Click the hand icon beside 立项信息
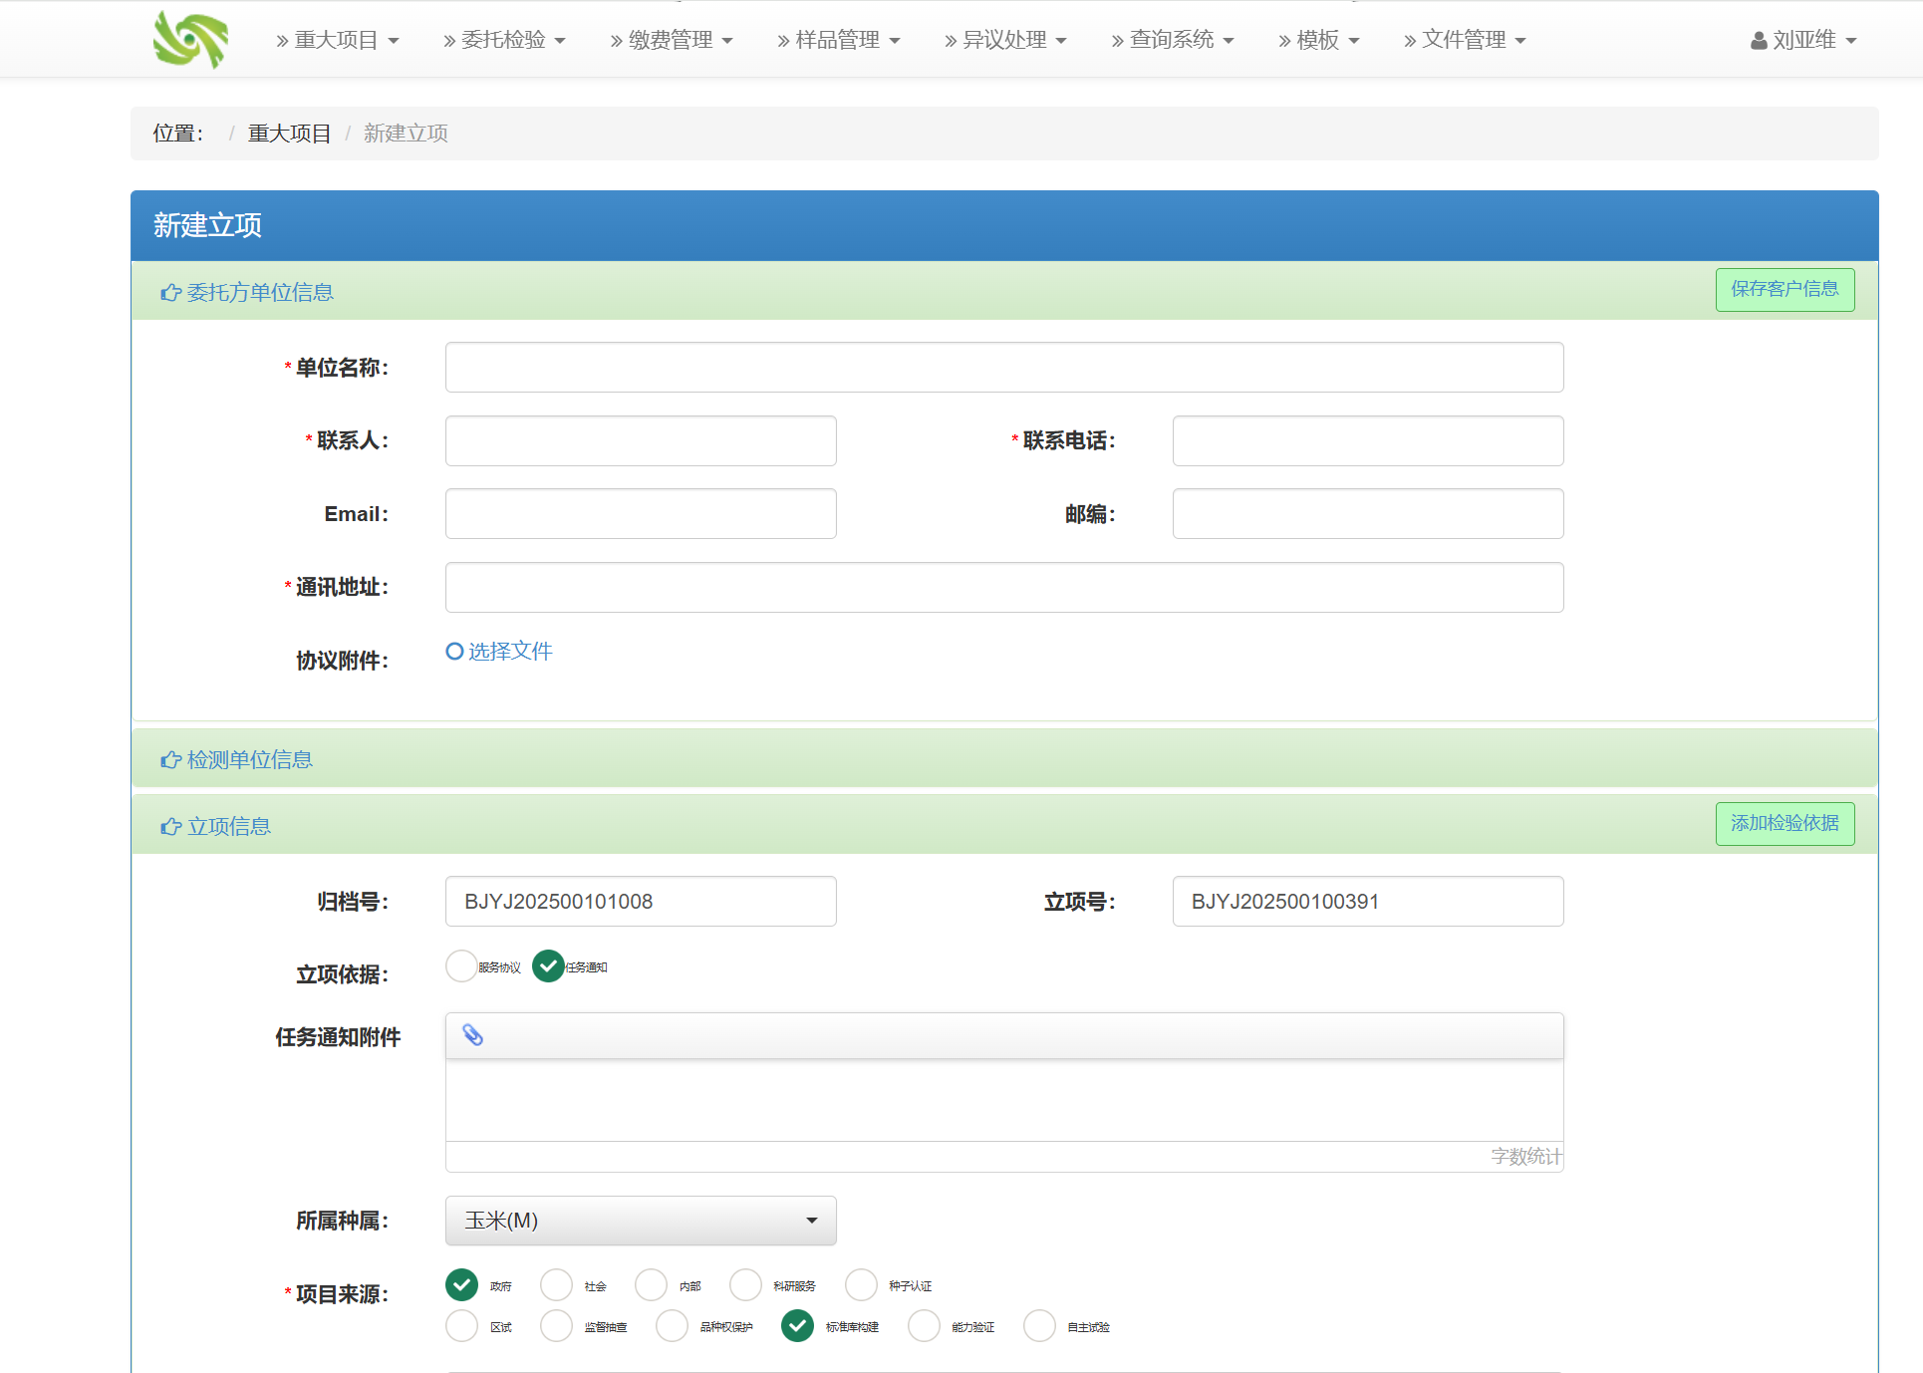 point(170,826)
